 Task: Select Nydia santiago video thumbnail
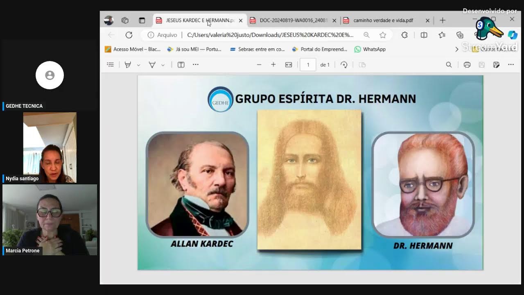point(50,147)
